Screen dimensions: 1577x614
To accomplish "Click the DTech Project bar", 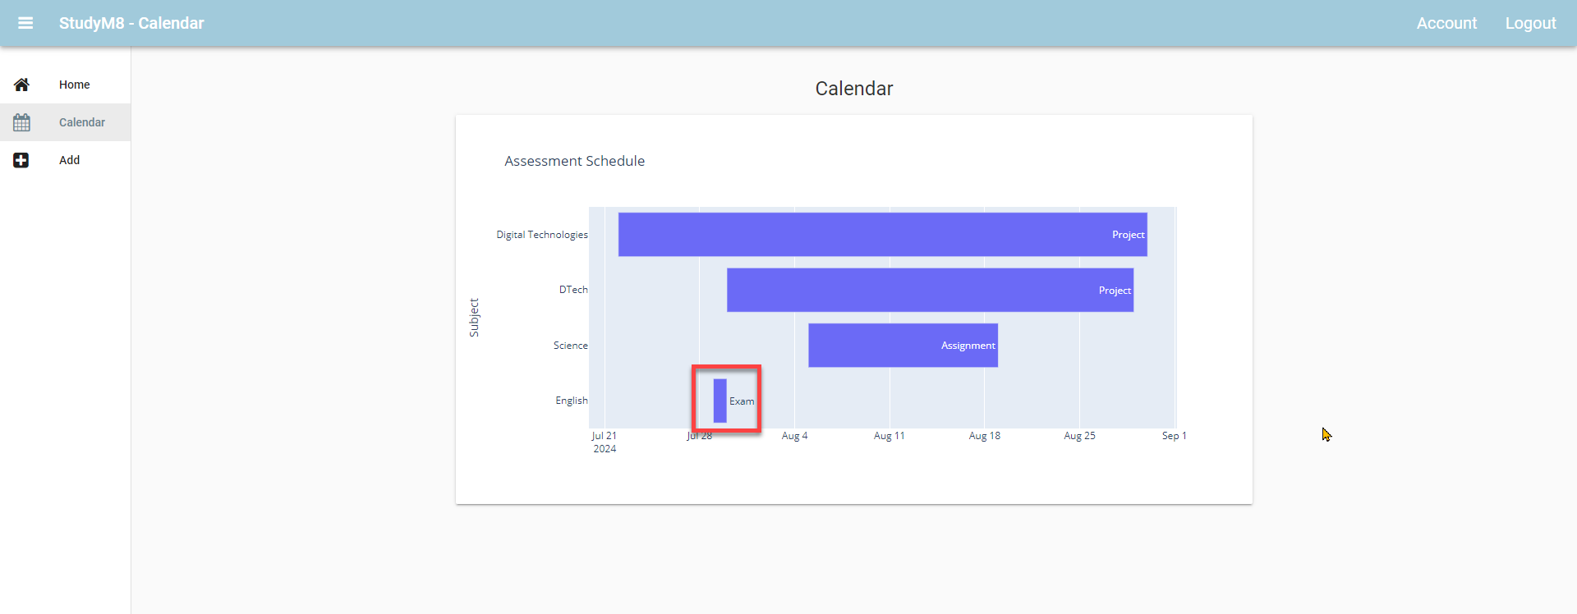I will pyautogui.click(x=930, y=290).
